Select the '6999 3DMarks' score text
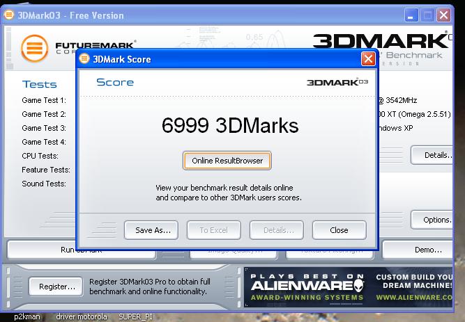 pyautogui.click(x=230, y=125)
